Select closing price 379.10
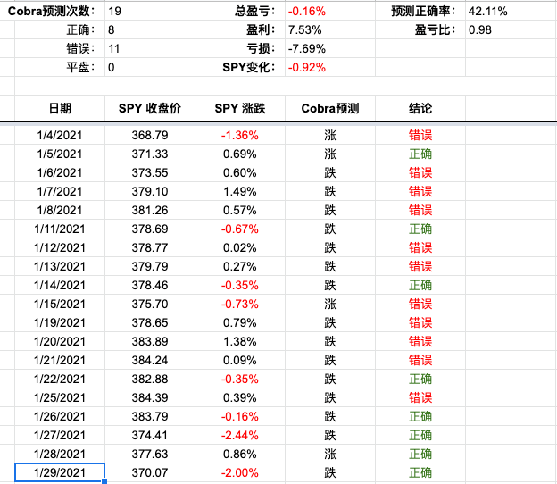This screenshot has height=484, width=557. tap(150, 191)
